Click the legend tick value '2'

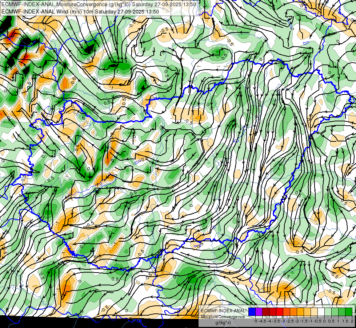click(352, 321)
